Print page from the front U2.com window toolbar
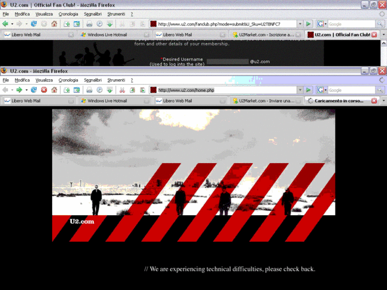This screenshot has width=387, height=290. click(x=89, y=90)
